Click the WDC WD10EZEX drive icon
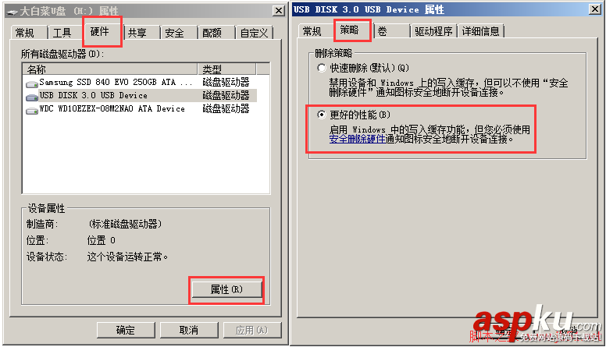 coord(31,111)
